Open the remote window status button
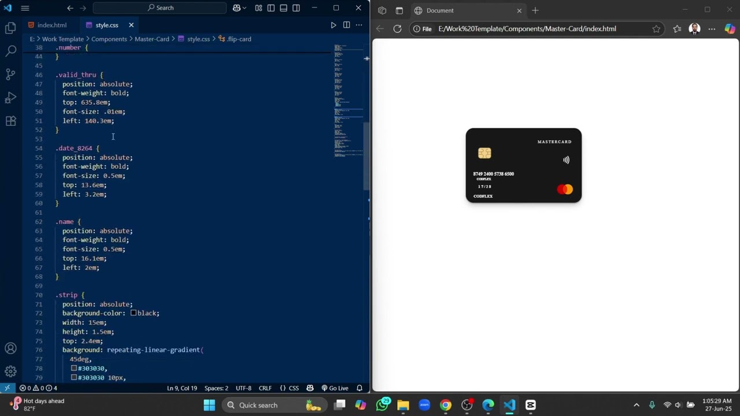This screenshot has width=740, height=416. [7, 388]
